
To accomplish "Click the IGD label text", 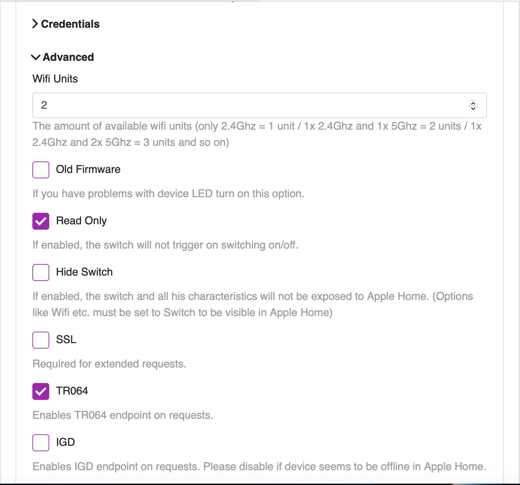I will click(65, 442).
